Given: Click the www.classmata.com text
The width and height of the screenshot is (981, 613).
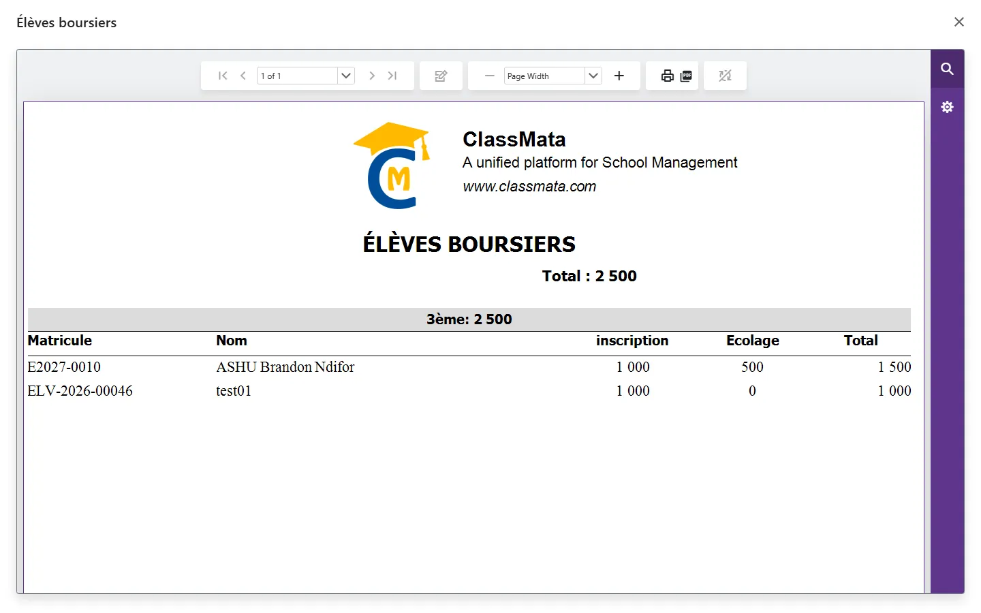Looking at the screenshot, I should click(529, 187).
